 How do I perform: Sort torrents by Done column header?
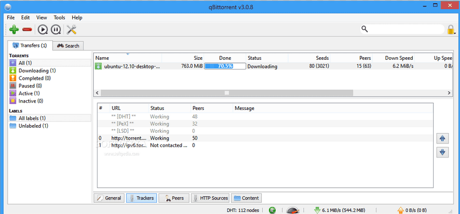click(225, 58)
